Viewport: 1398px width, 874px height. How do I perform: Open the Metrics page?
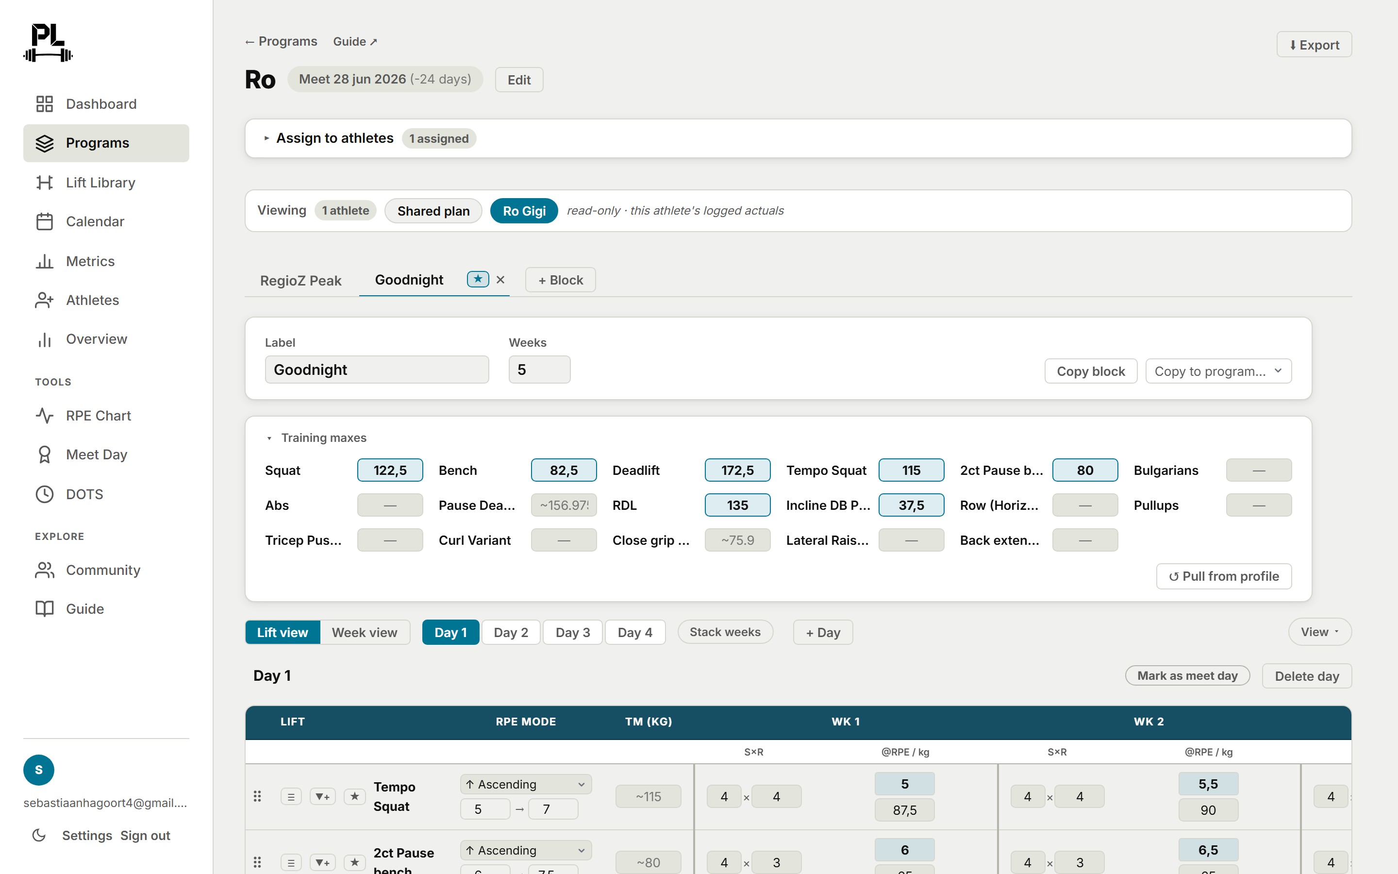coord(106,261)
